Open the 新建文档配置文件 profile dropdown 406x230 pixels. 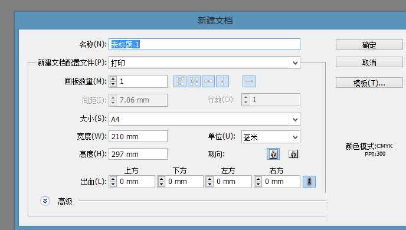295,63
